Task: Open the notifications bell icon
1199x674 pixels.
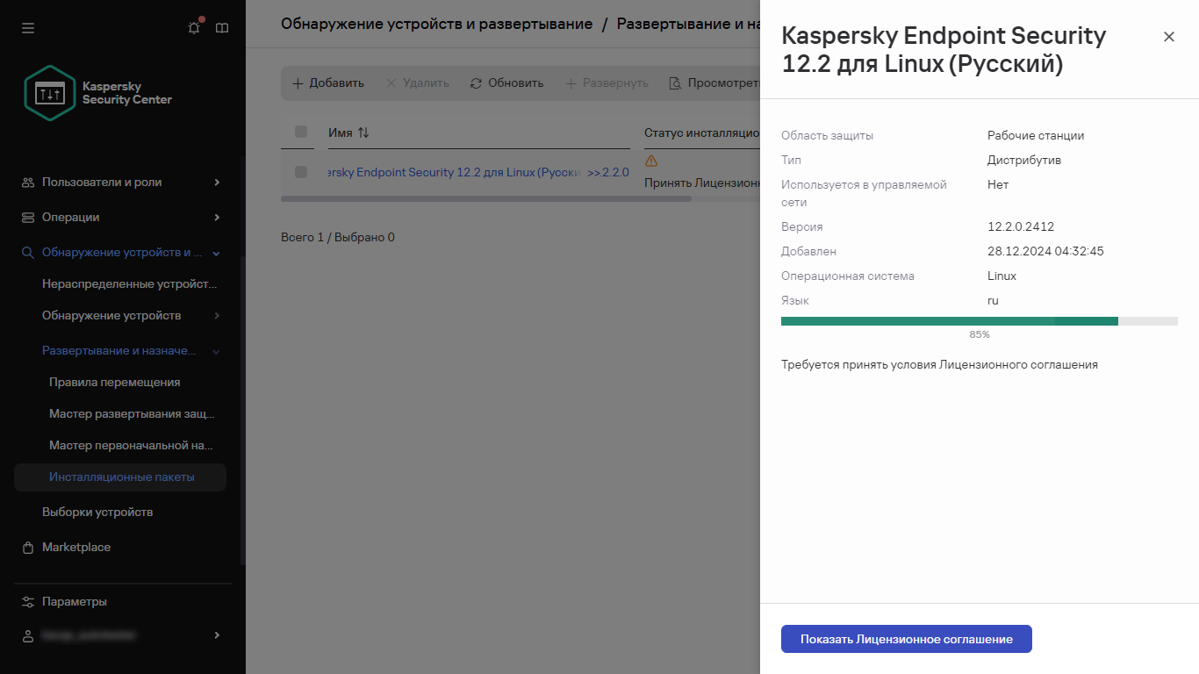Action: click(193, 27)
